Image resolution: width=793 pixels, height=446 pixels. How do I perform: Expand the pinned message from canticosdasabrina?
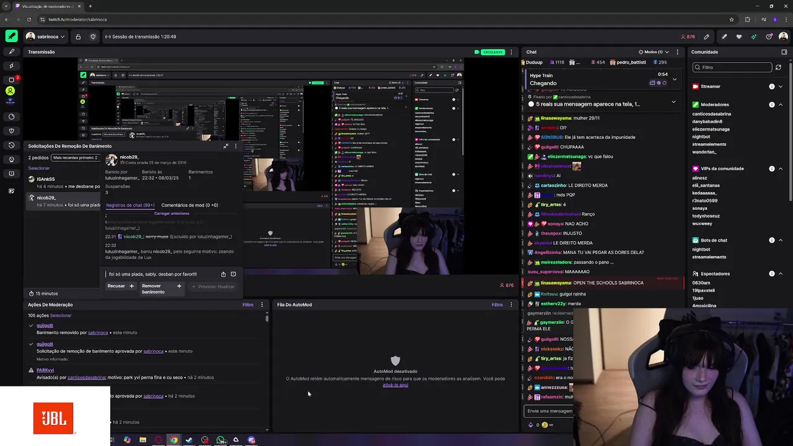pos(673,102)
